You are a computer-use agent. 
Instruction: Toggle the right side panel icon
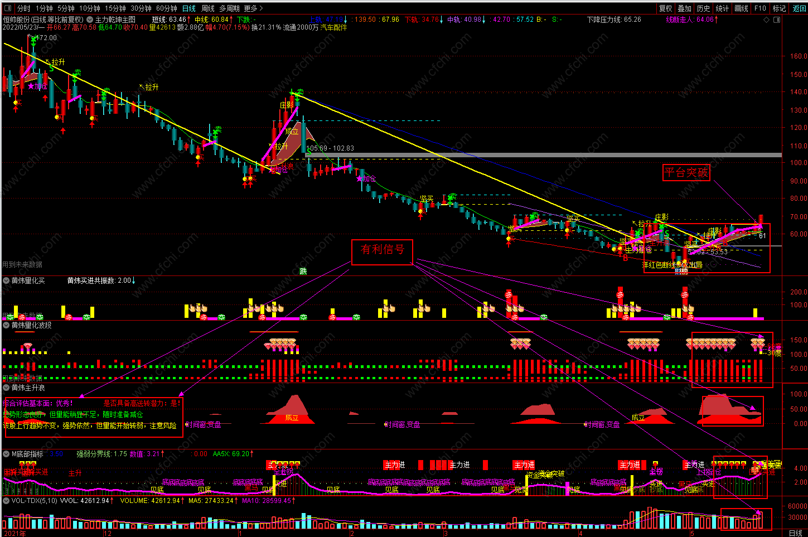pyautogui.click(x=777, y=20)
